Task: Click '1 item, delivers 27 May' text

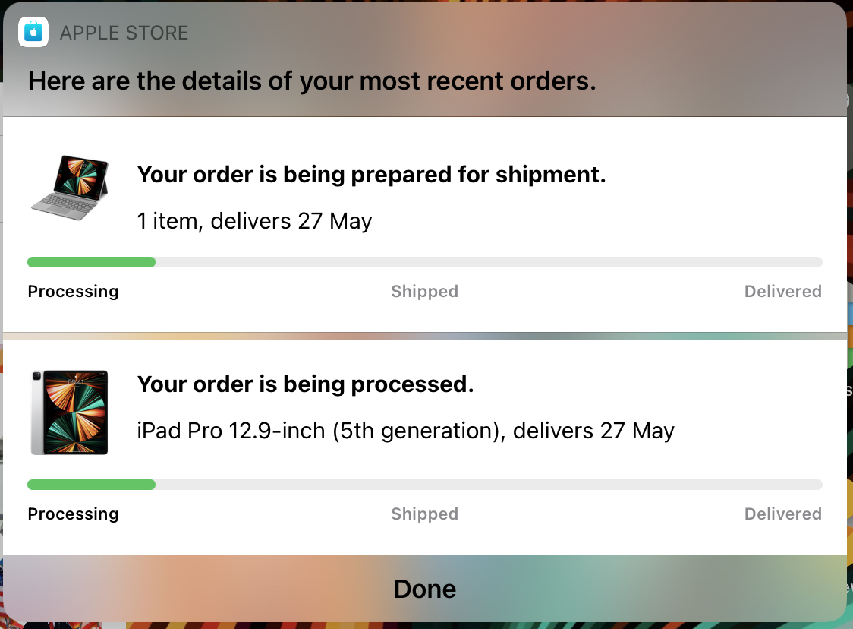Action: pos(254,221)
